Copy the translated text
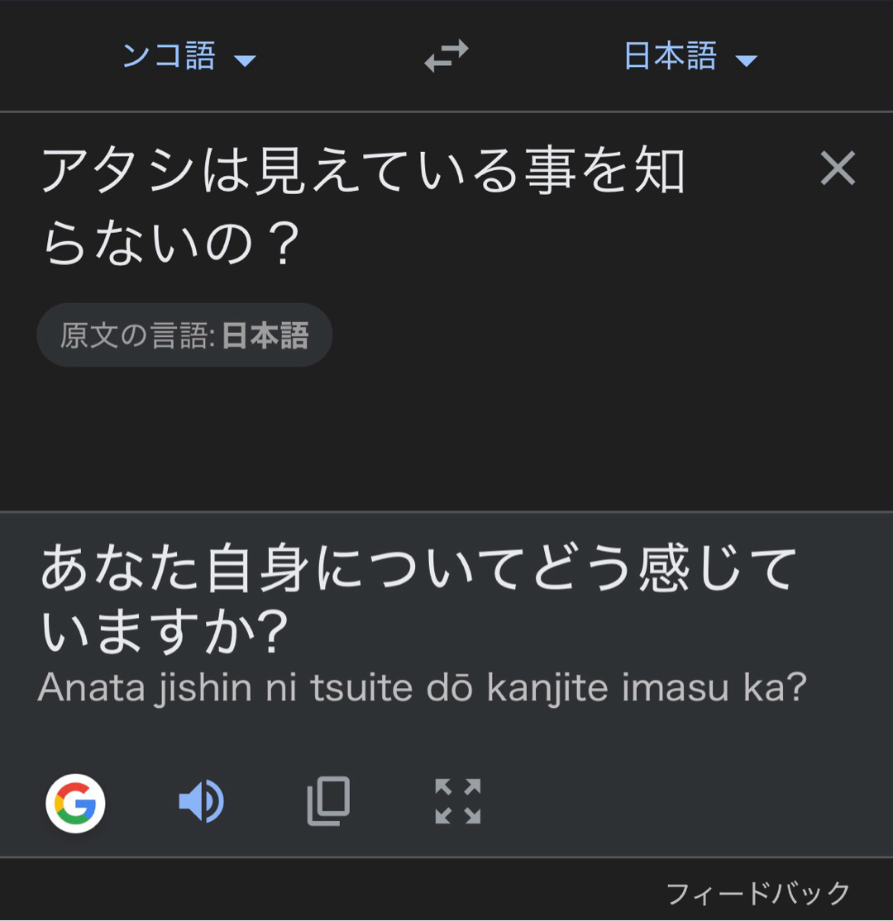This screenshot has height=921, width=893. point(328,801)
